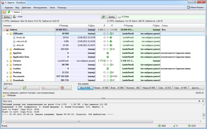Click left Выбор browse button
This screenshot has width=207, height=129.
[x=7, y=17]
